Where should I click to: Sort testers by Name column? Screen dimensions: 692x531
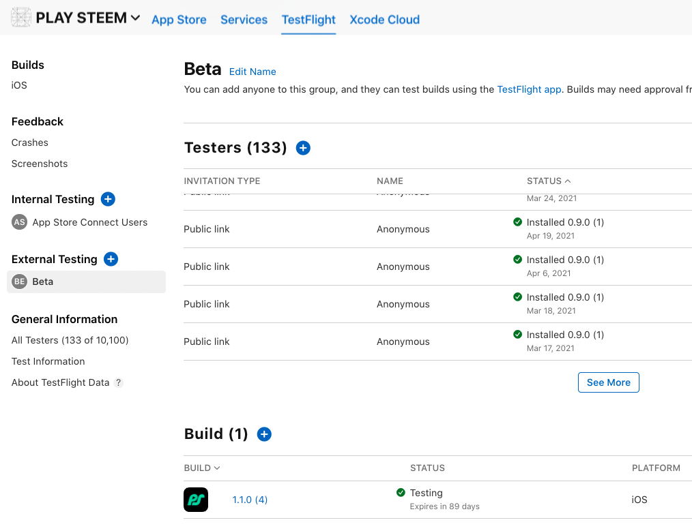pyautogui.click(x=390, y=181)
